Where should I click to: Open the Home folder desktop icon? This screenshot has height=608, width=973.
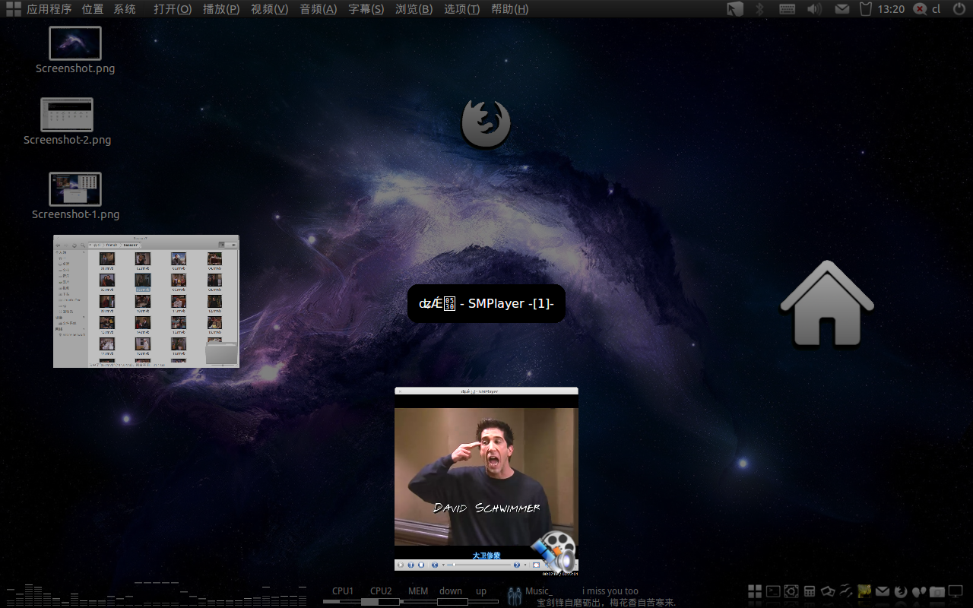point(827,304)
